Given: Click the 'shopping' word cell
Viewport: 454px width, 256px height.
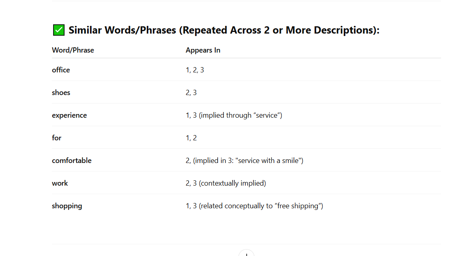Looking at the screenshot, I should coord(67,206).
